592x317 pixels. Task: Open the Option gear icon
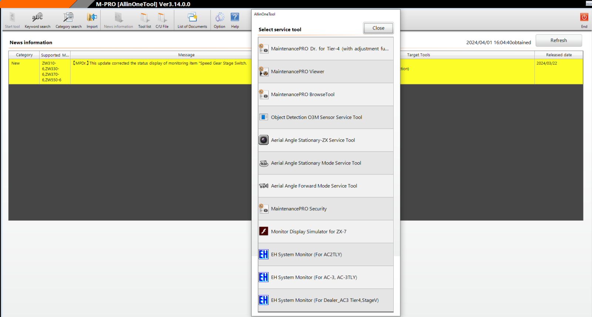(219, 20)
